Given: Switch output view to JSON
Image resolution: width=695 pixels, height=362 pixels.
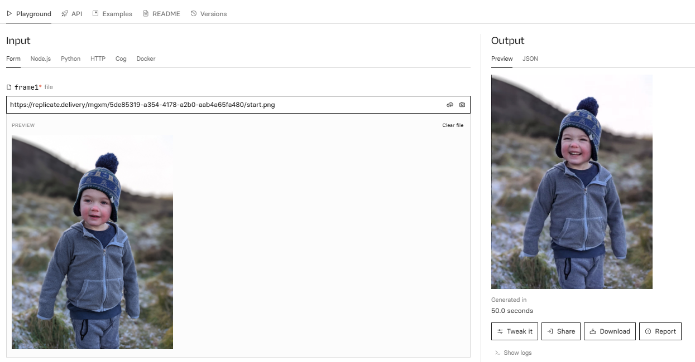Looking at the screenshot, I should tap(530, 58).
